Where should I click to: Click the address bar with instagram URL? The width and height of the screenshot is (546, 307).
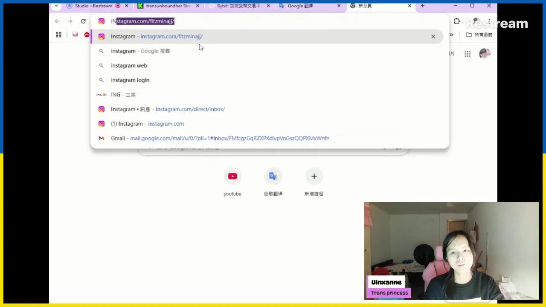[270, 21]
